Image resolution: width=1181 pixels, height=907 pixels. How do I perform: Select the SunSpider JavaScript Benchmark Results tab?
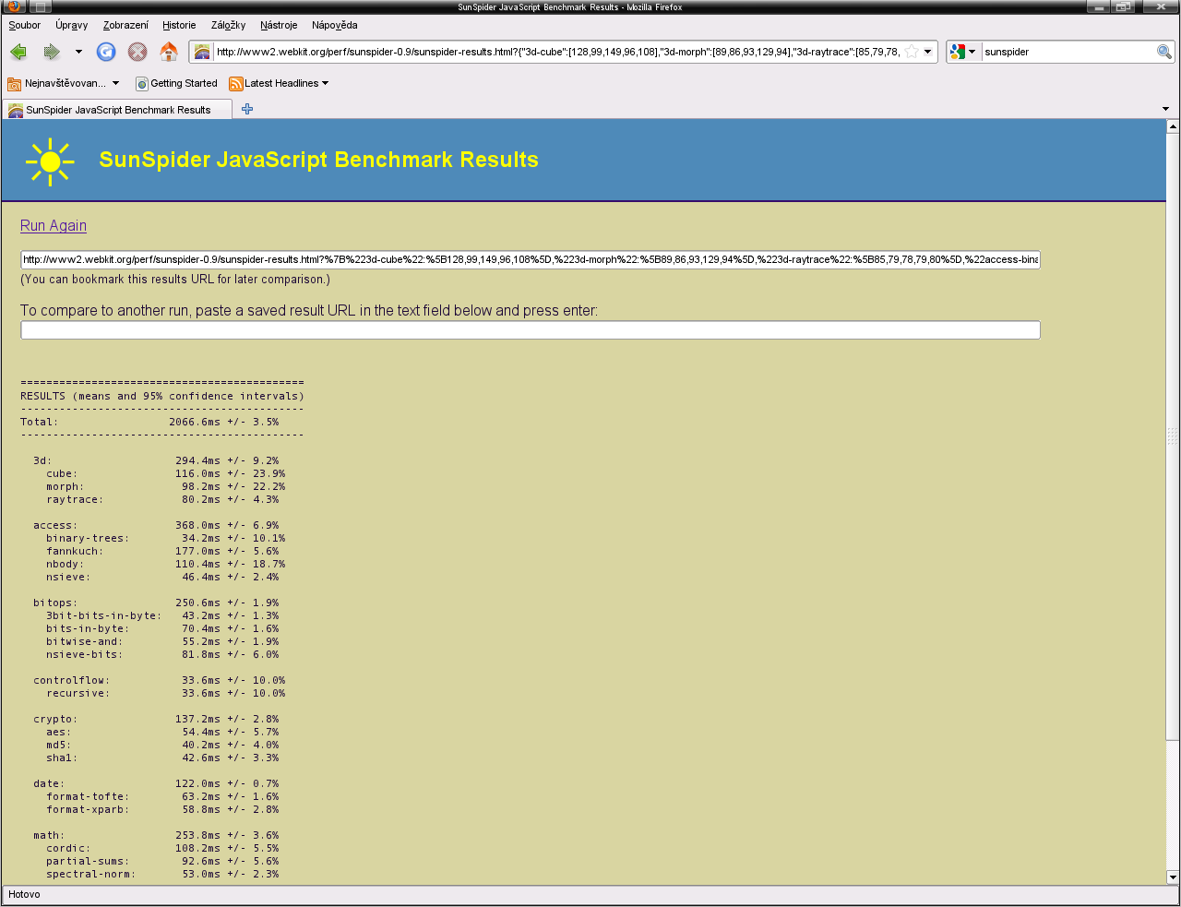pyautogui.click(x=118, y=110)
